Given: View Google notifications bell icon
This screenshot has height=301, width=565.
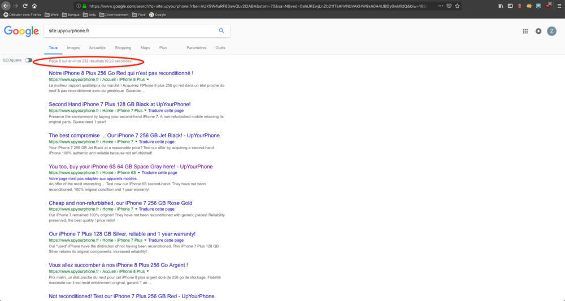Looking at the screenshot, I should (x=538, y=31).
